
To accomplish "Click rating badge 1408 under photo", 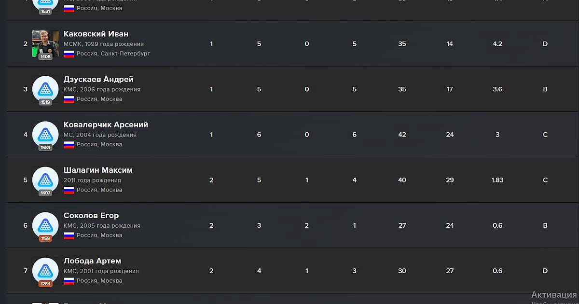I will [x=45, y=57].
